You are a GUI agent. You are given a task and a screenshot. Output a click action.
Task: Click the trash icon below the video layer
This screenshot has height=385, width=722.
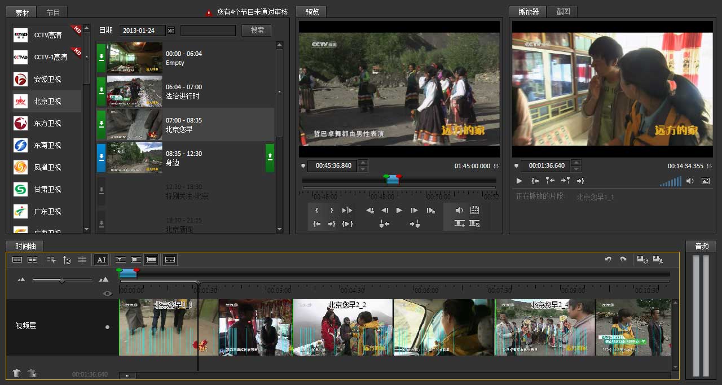(17, 373)
